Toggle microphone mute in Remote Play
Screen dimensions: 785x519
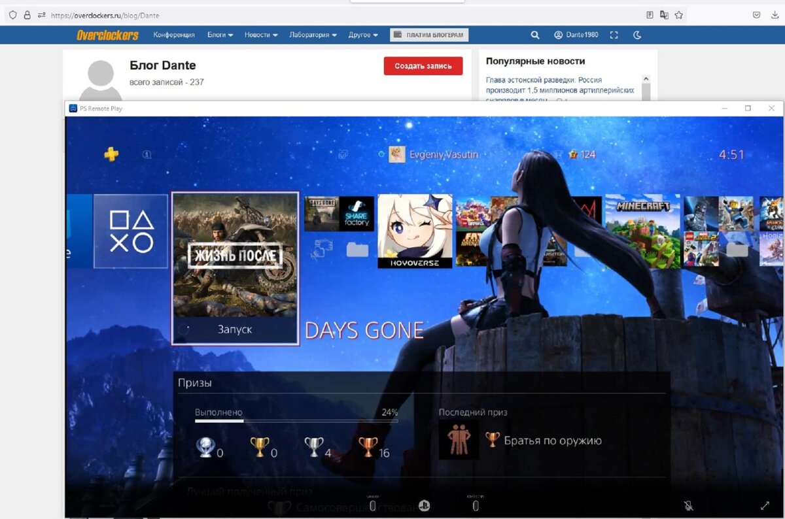click(688, 505)
